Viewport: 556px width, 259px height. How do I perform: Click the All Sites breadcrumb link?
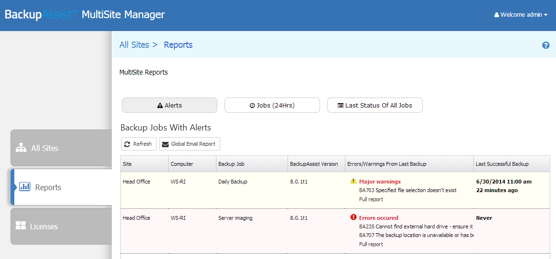(x=134, y=45)
